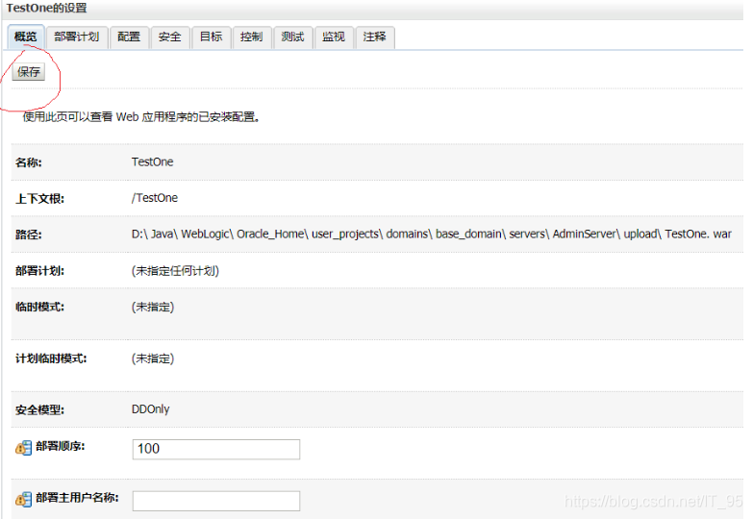Open the 配置 tab
The height and width of the screenshot is (519, 752).
[x=129, y=37]
